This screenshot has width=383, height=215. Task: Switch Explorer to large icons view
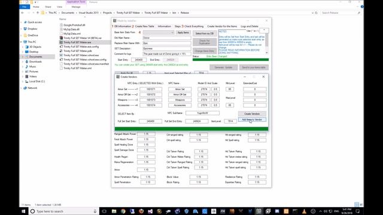click(361, 204)
